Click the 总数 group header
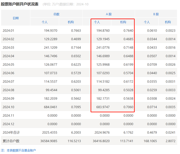This screenshot has width=180, height=154. pyautogui.click(x=56, y=14)
